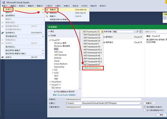The image size is (167, 119).
Task: Open the 工具(T) Tools menu
Action: coord(58,6)
